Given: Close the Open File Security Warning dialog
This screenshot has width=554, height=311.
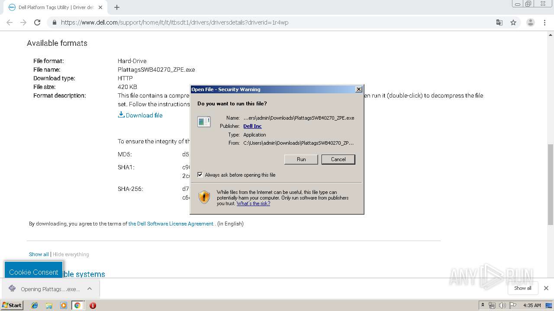Looking at the screenshot, I should click(358, 89).
